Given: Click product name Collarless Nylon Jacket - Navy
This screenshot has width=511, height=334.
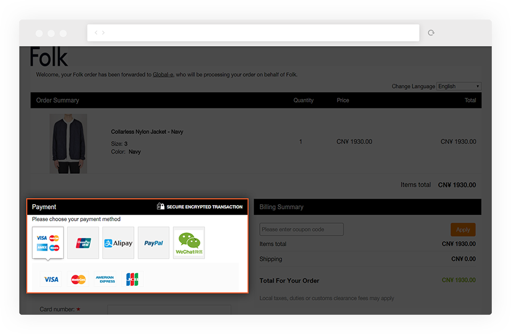Looking at the screenshot, I should point(147,132).
